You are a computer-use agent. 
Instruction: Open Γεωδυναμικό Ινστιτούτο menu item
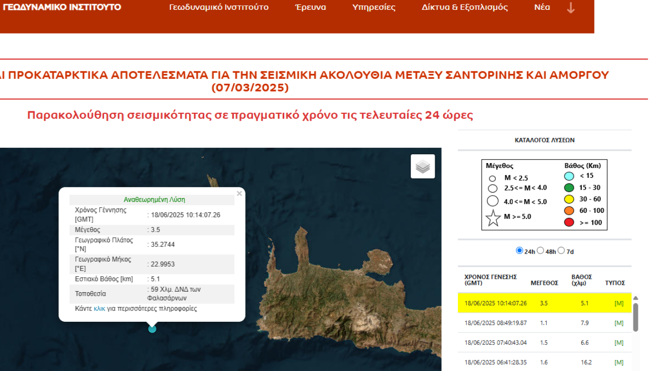click(219, 7)
